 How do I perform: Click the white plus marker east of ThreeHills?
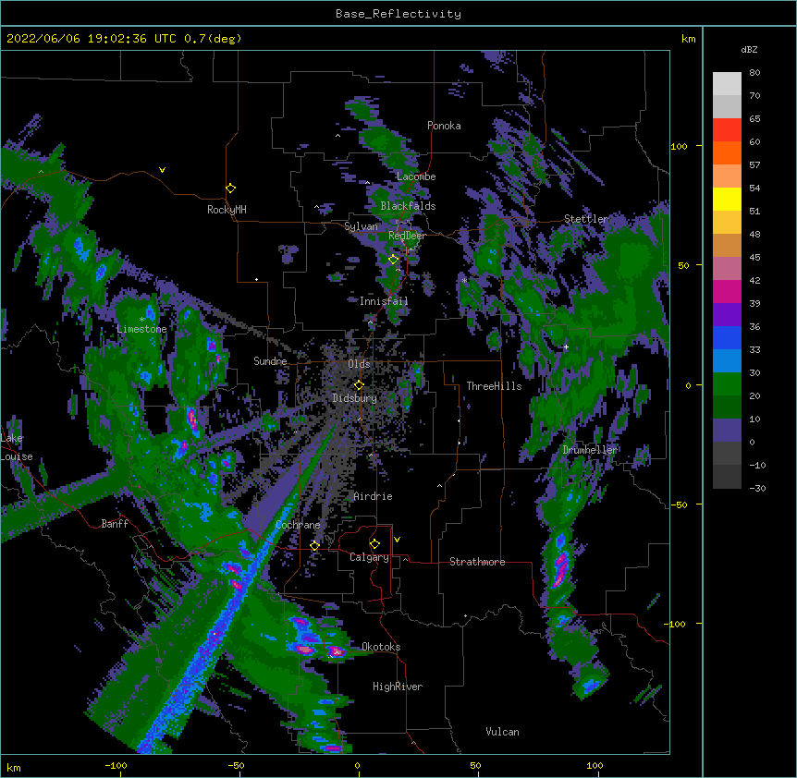tap(566, 346)
